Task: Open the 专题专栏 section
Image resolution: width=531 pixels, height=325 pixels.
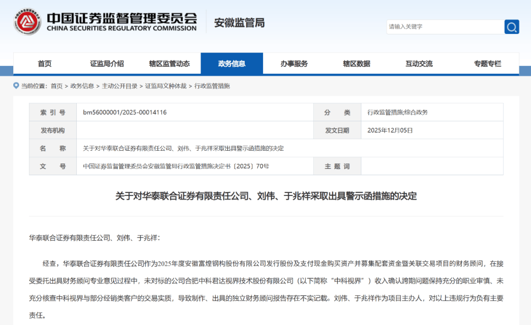Action: 488,63
